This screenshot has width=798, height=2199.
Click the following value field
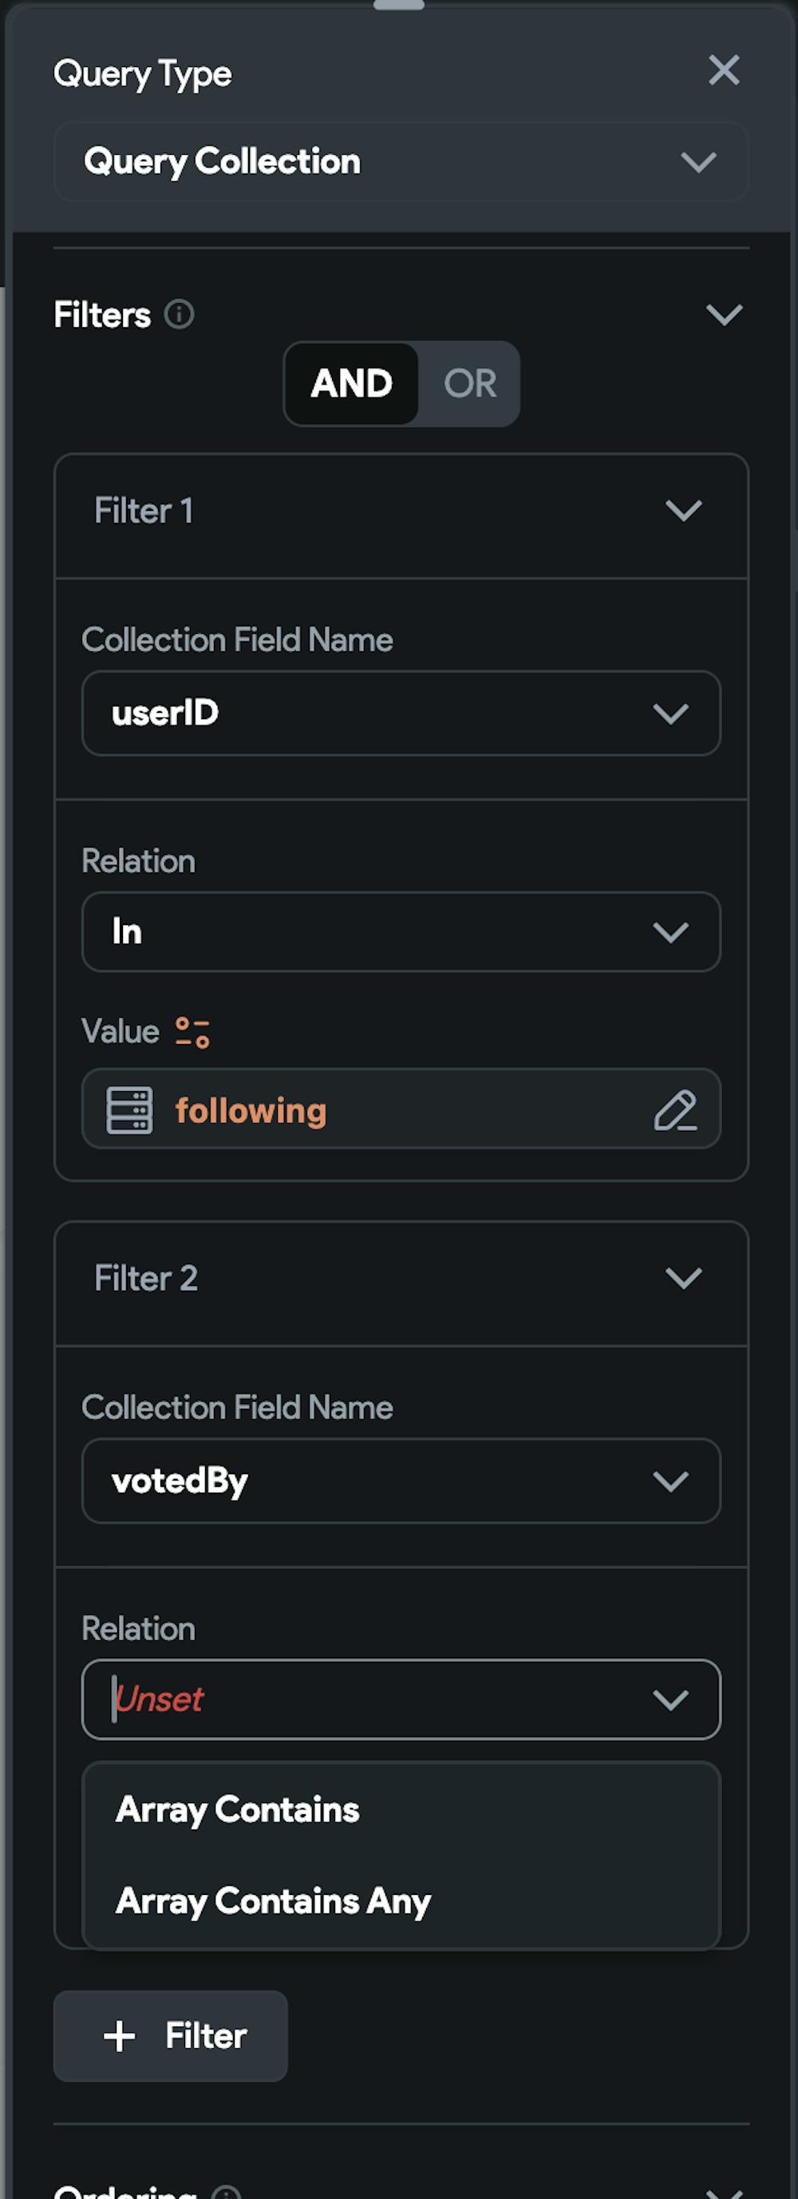(x=401, y=1109)
